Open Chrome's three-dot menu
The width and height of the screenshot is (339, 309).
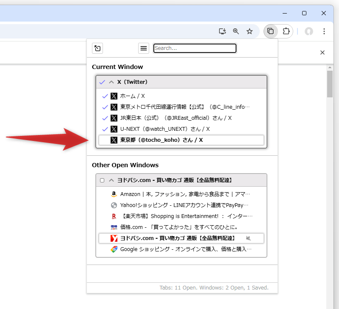click(x=324, y=31)
